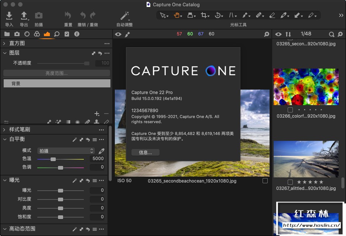Viewport: 346px width, 236px height.
Task: Select the Pan hand cursor tool
Action: tap(177, 15)
